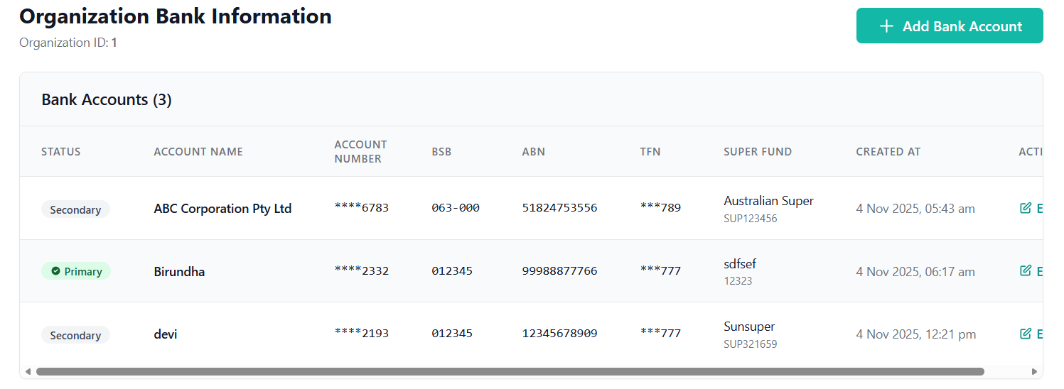Image resolution: width=1064 pixels, height=389 pixels.
Task: Click the edit icon for Birundha row
Action: point(1025,271)
